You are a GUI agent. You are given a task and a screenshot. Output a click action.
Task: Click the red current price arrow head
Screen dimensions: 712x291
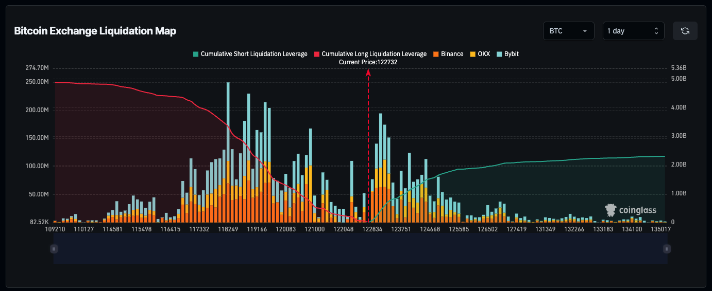click(368, 73)
